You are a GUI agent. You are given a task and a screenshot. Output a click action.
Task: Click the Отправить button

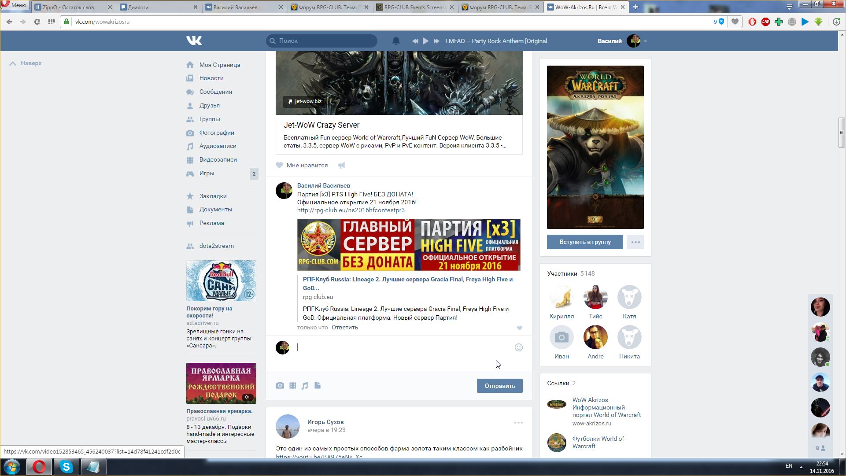pos(499,386)
